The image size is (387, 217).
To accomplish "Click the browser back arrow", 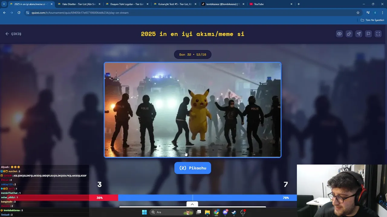I will click(x=4, y=13).
